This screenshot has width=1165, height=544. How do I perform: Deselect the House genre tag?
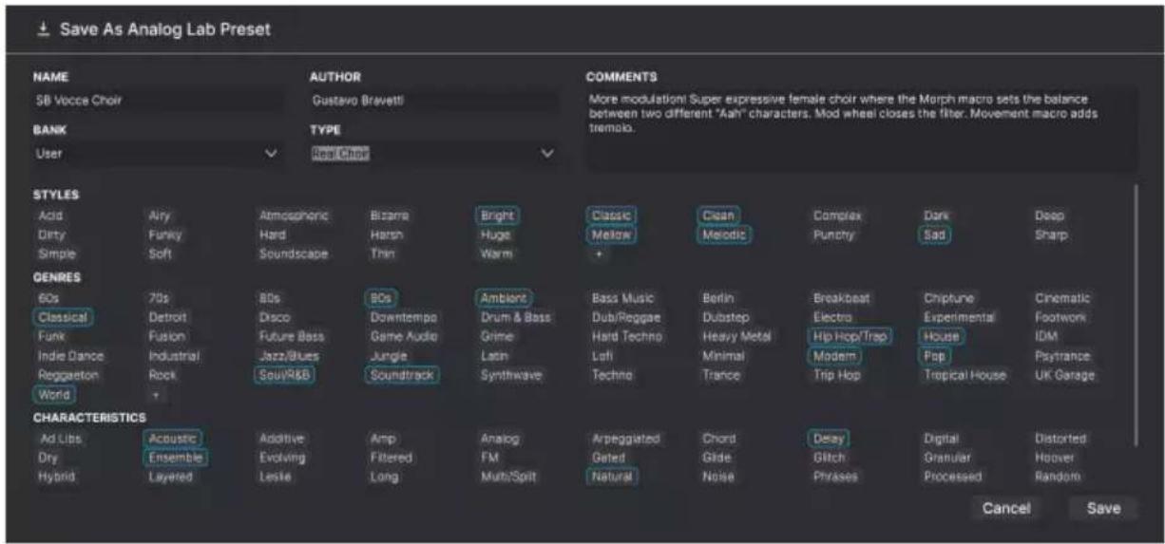pos(941,336)
